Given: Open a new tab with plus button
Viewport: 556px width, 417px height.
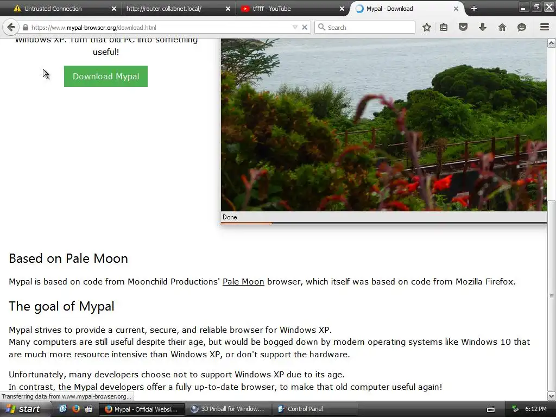Looking at the screenshot, I should (x=473, y=9).
